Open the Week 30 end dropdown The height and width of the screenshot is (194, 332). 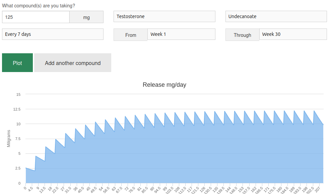coord(293,34)
